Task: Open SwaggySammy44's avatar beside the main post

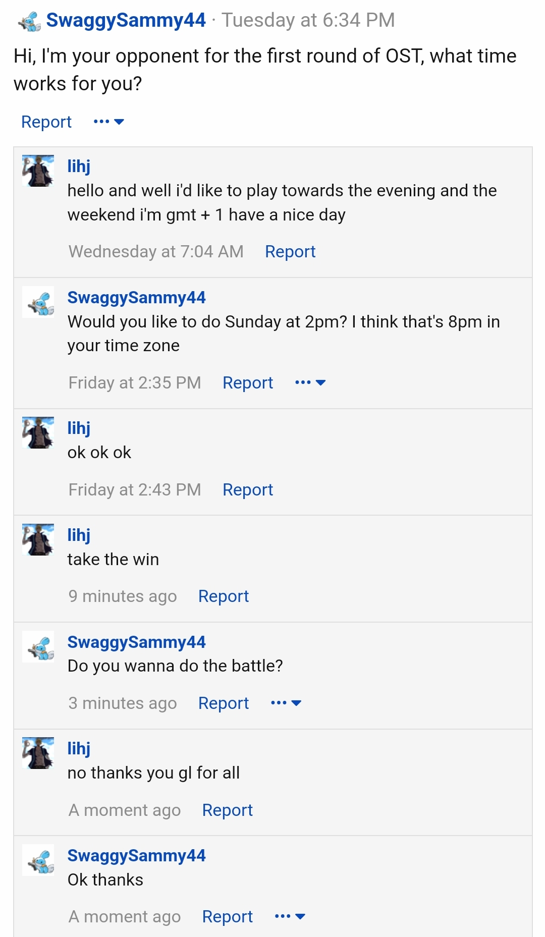Action: click(x=30, y=21)
